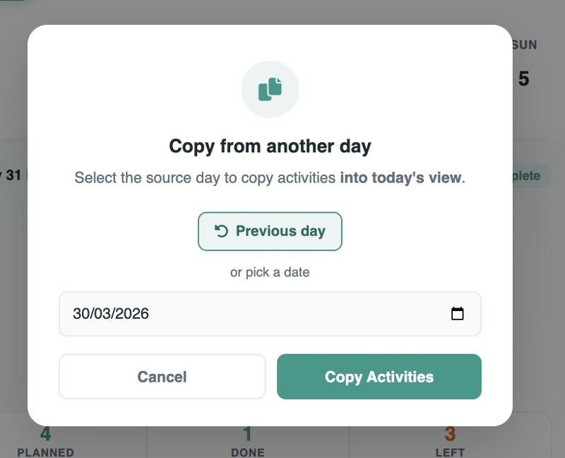The width and height of the screenshot is (565, 458).
Task: Click the bold "into today's view" text
Action: pos(400,177)
